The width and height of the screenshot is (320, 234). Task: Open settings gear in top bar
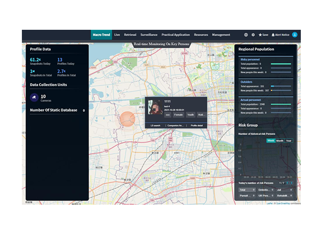coord(253,35)
